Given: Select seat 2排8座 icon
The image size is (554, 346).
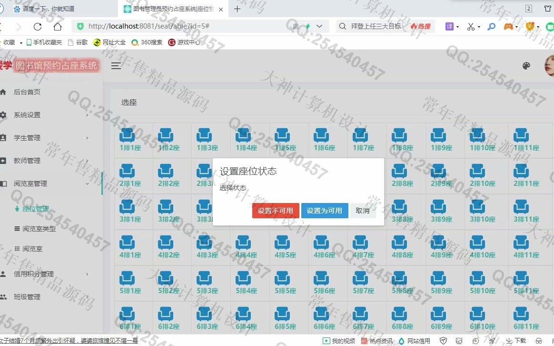Looking at the screenshot, I should click(399, 171).
